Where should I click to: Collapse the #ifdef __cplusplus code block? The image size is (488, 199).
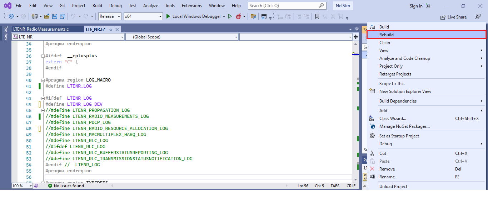tap(43, 56)
